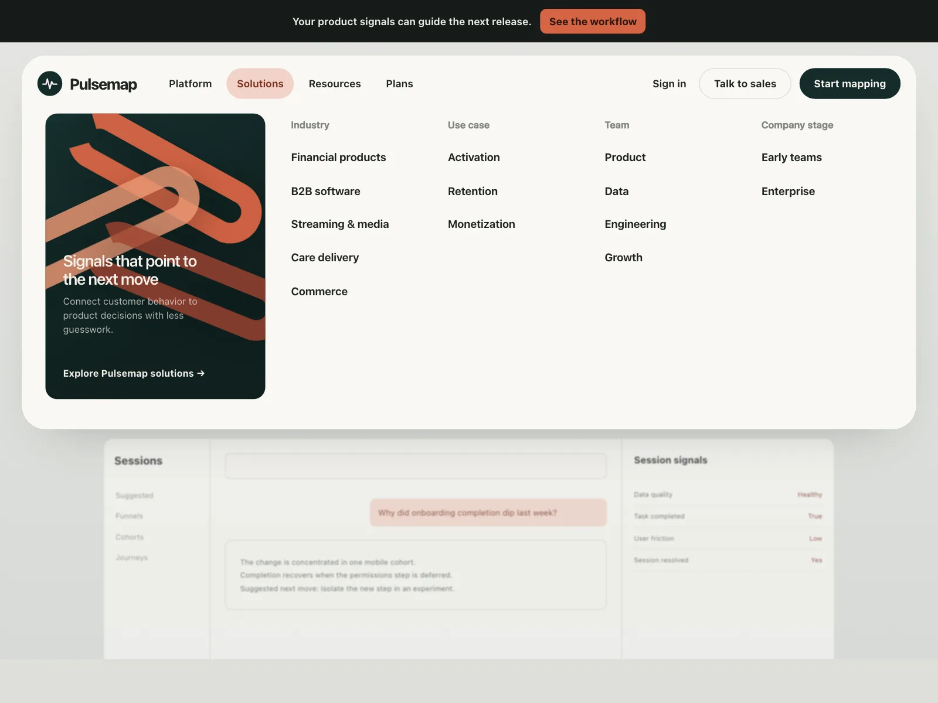Click the Pulsemap wordmark
Image resolution: width=938 pixels, height=703 pixels.
click(x=103, y=84)
